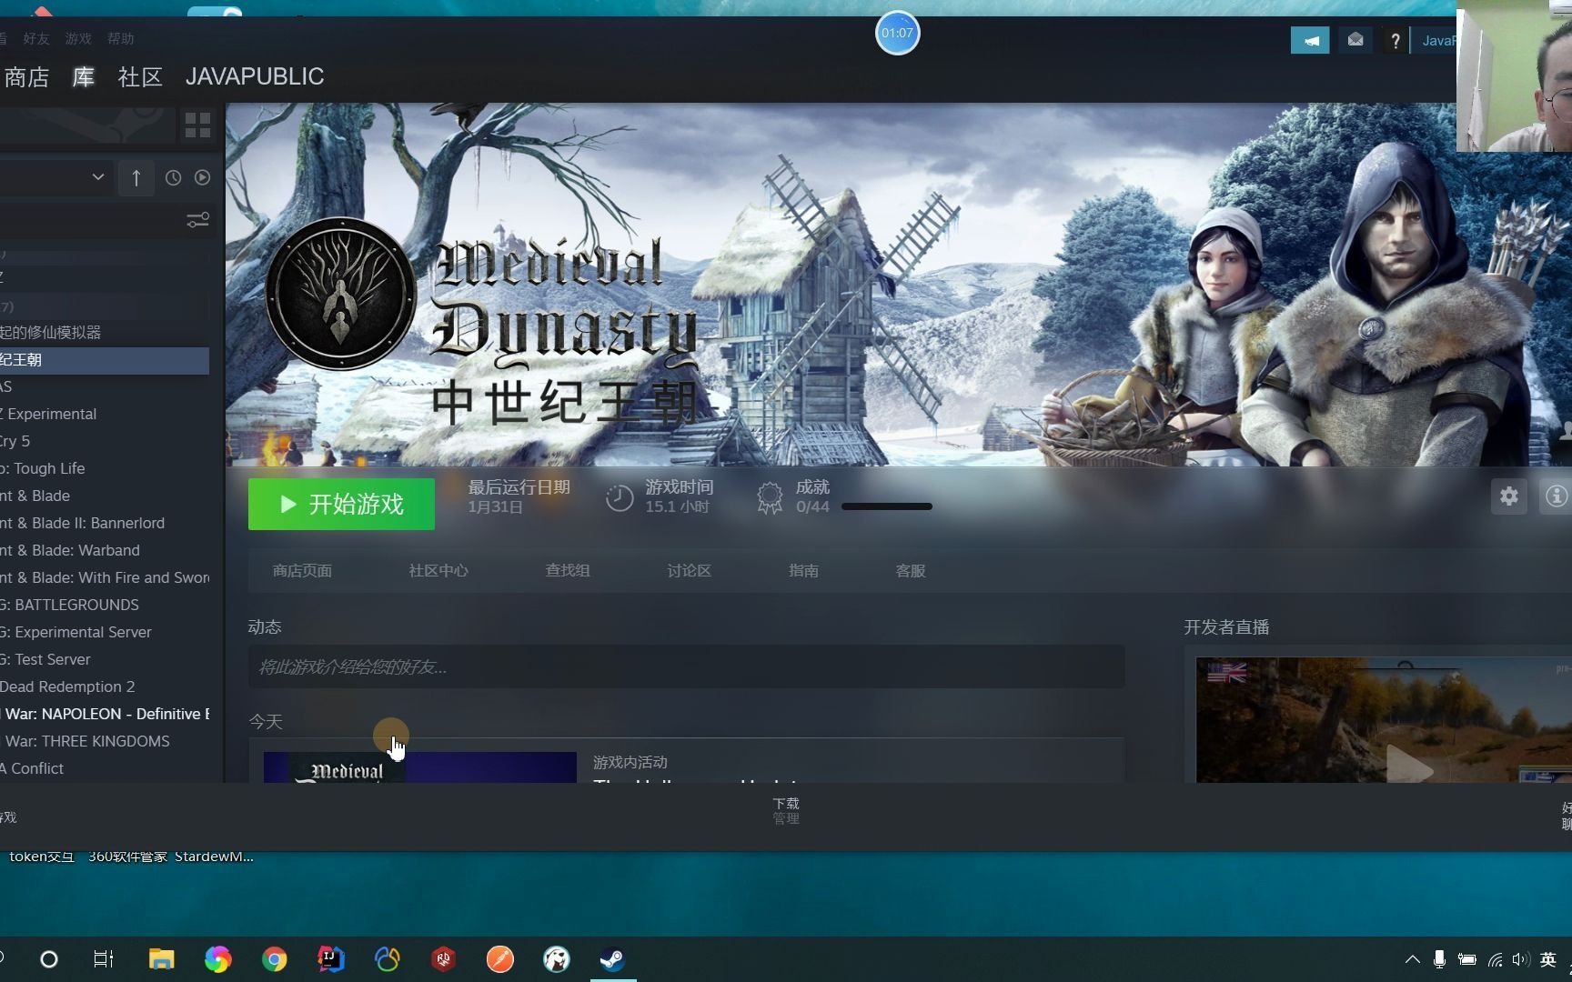Open the 帮助 menu
1572x982 pixels.
pyautogui.click(x=120, y=39)
